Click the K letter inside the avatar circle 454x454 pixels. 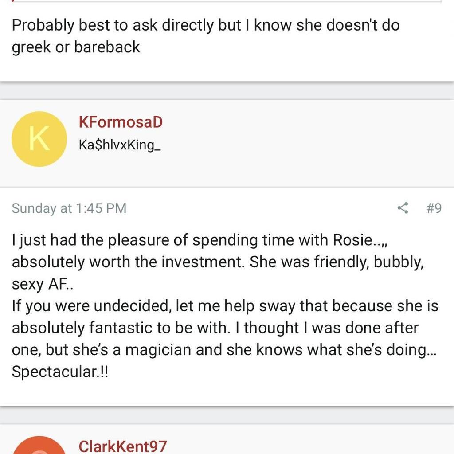tap(39, 139)
